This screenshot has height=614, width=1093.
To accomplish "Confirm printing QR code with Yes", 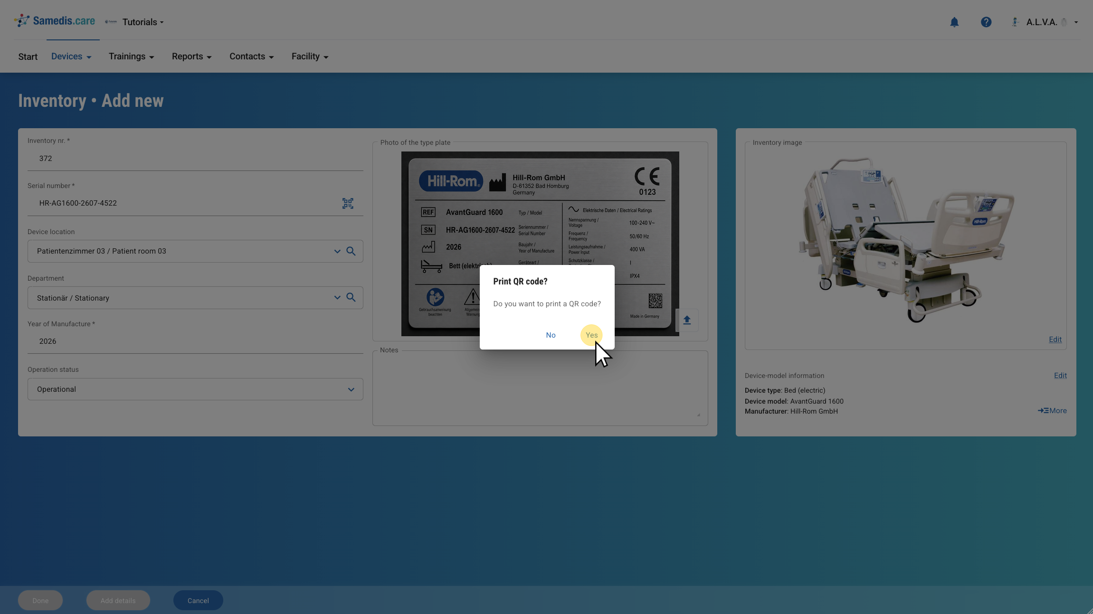I will click(x=591, y=335).
